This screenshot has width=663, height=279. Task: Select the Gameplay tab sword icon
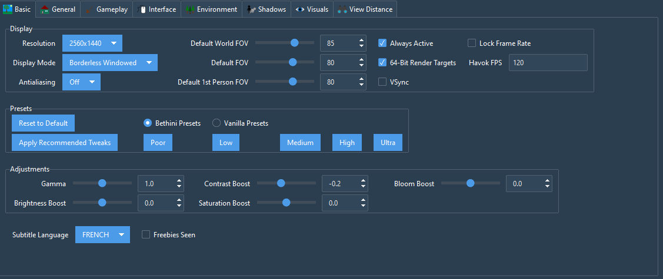tap(89, 9)
